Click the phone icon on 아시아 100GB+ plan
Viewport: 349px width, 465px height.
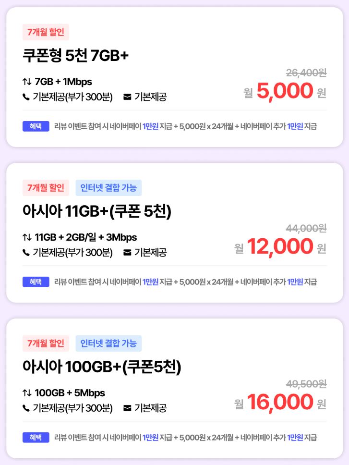26,408
